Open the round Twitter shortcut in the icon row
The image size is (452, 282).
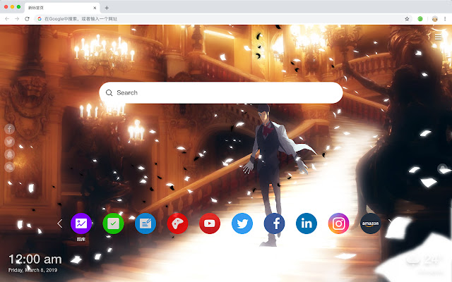click(x=242, y=223)
